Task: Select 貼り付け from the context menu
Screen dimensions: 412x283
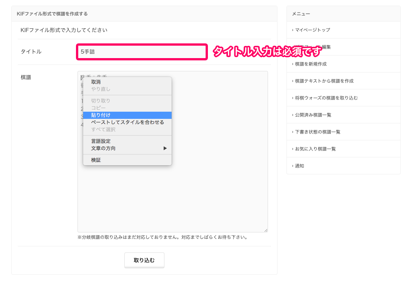Action: tap(101, 115)
